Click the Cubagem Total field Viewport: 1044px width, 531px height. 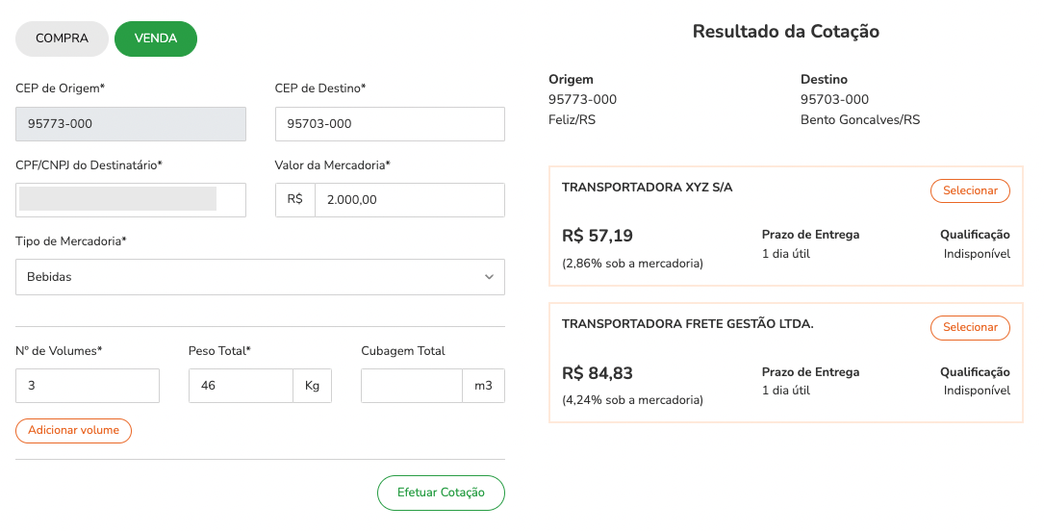pyautogui.click(x=412, y=386)
